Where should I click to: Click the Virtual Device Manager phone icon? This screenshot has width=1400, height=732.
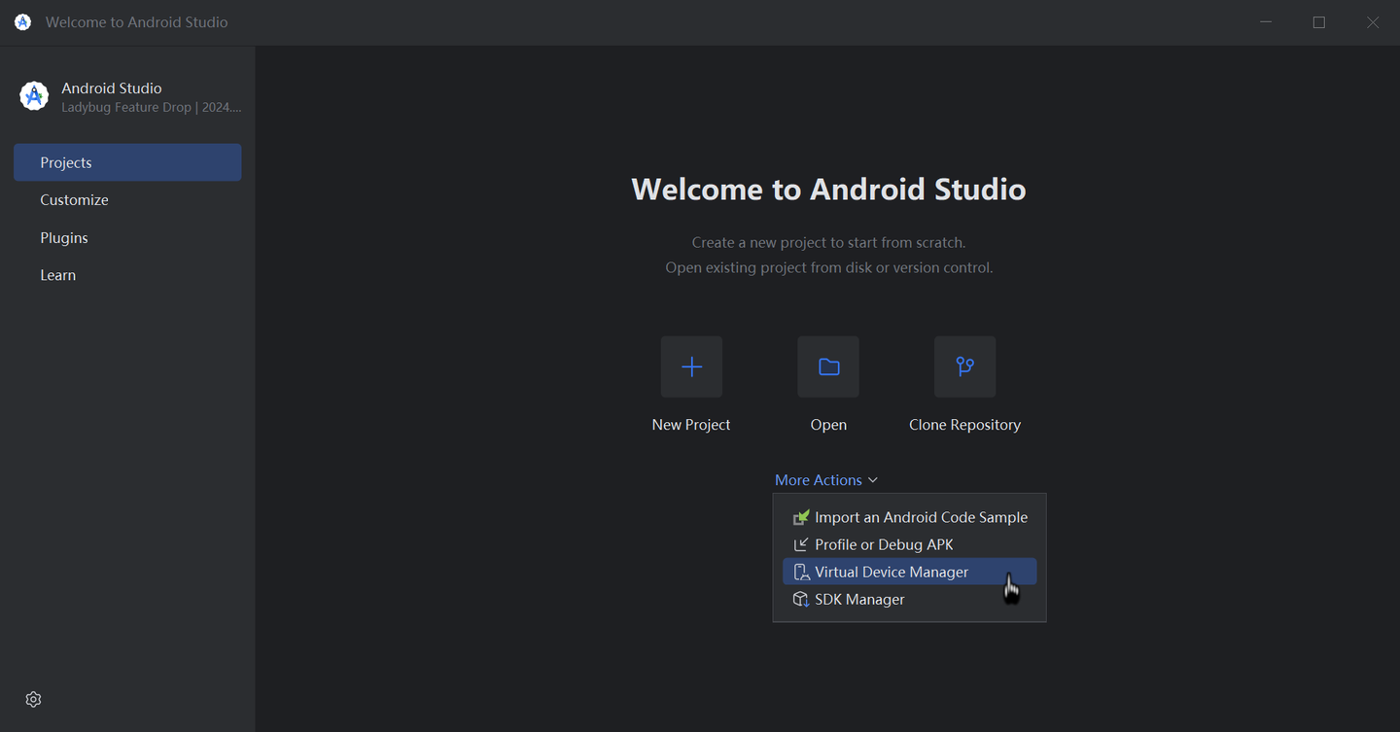point(800,572)
